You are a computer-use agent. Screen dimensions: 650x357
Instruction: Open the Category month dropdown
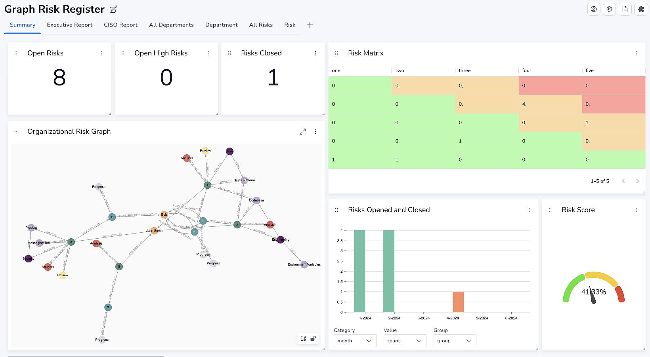coord(355,341)
